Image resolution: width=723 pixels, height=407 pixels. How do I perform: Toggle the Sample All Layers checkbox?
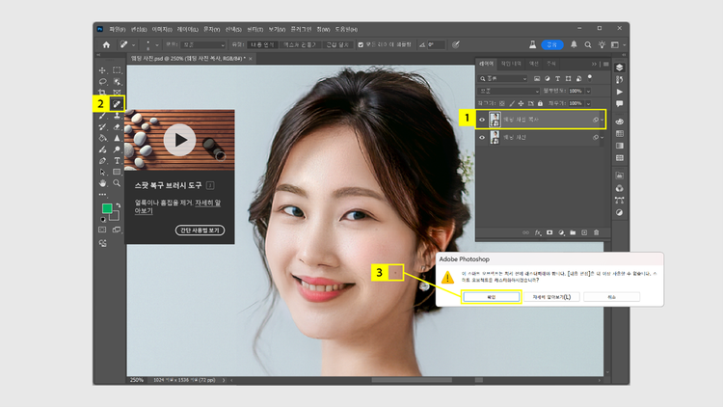pos(361,44)
